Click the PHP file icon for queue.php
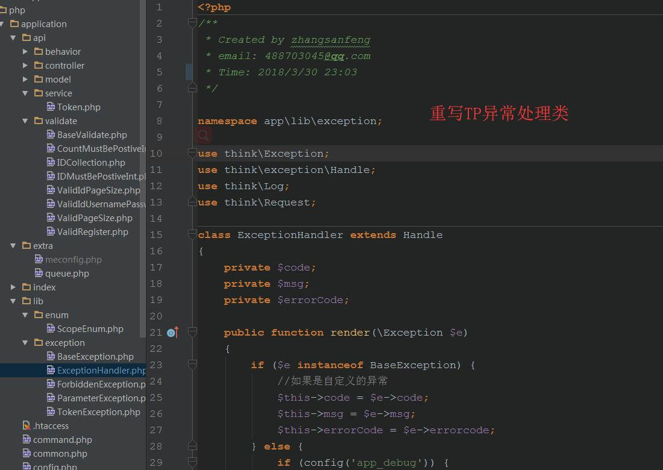The image size is (663, 470). point(39,274)
